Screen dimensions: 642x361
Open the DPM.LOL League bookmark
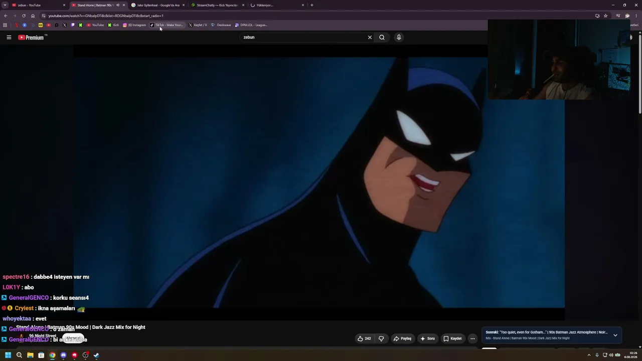point(251,25)
